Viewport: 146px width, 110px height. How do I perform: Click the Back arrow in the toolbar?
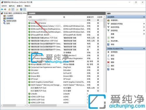tap(2, 9)
